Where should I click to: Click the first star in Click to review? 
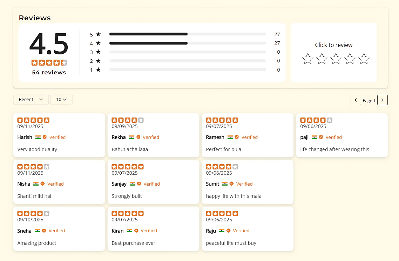click(x=307, y=59)
